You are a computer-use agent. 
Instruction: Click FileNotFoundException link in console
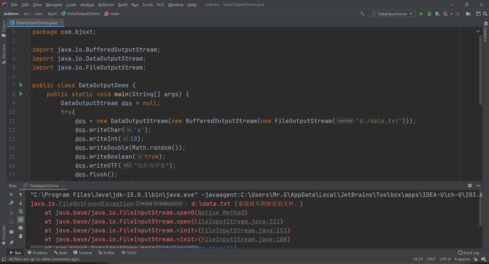point(96,204)
